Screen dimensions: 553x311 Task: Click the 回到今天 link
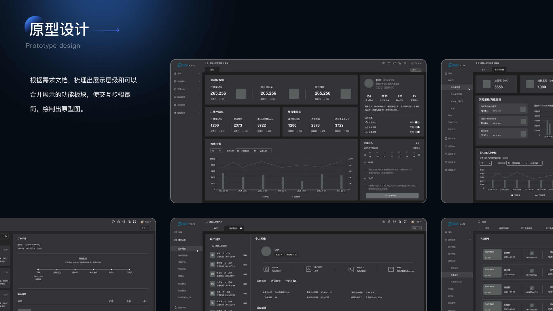(x=416, y=148)
